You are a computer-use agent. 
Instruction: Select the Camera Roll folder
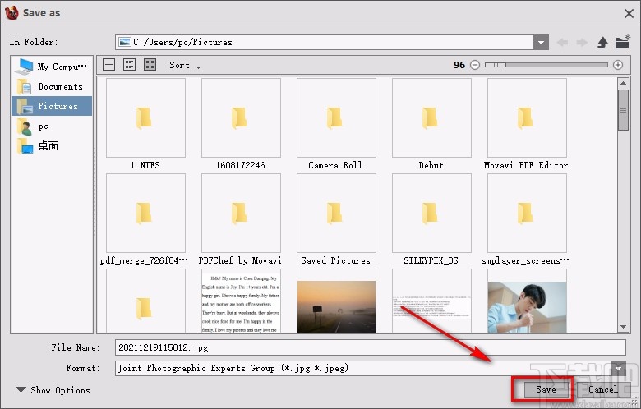(335, 123)
